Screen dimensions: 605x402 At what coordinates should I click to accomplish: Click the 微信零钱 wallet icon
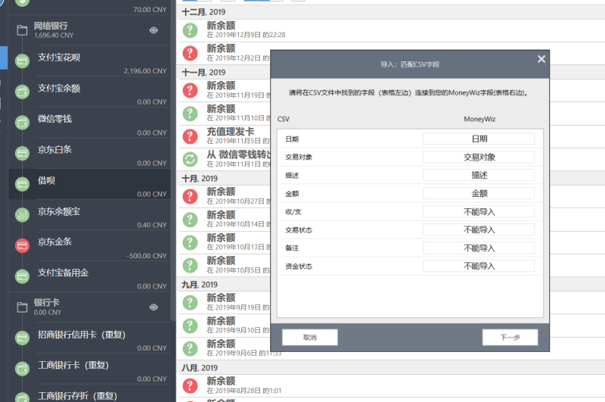[22, 123]
